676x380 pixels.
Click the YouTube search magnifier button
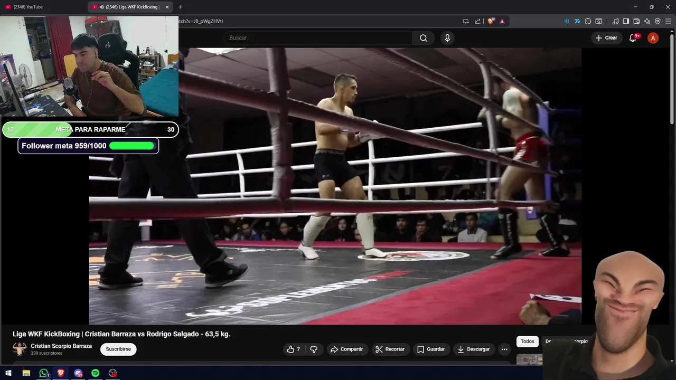(424, 38)
